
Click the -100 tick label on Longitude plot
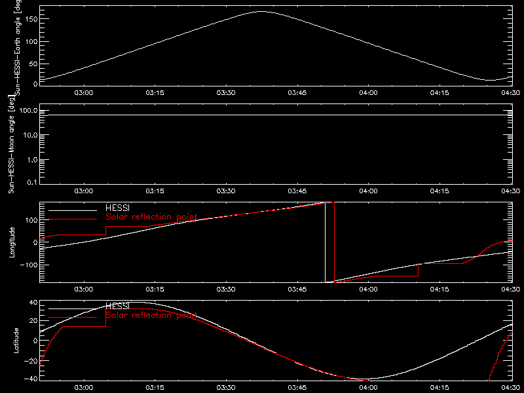tap(29, 265)
